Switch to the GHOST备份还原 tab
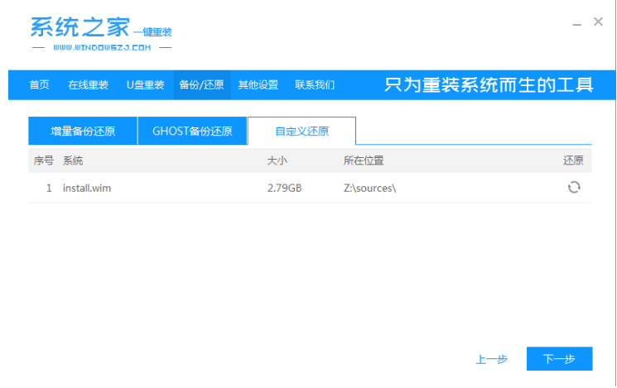Screen dimensions: 617x388 (x=192, y=132)
